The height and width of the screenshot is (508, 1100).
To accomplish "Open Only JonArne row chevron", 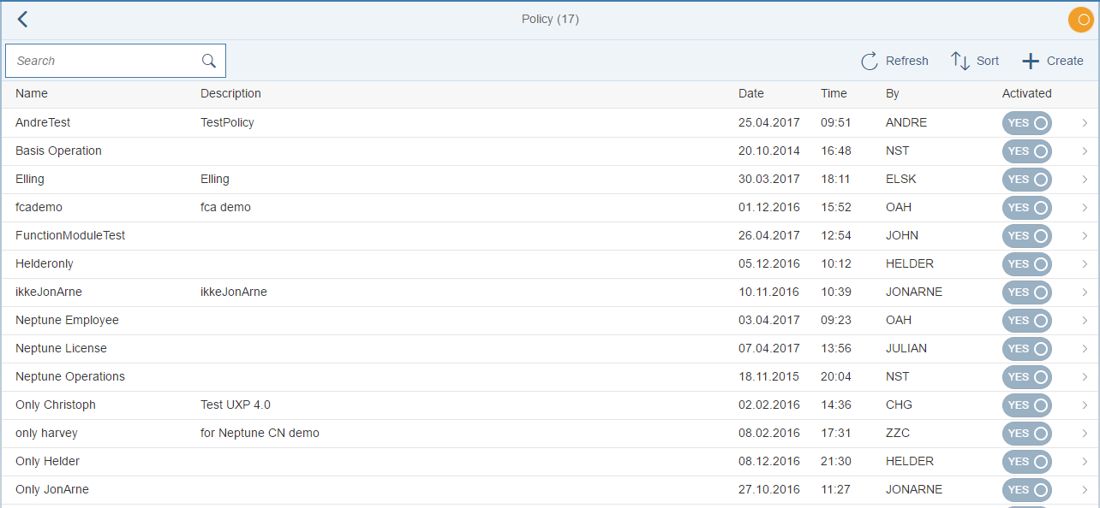I will 1085,490.
